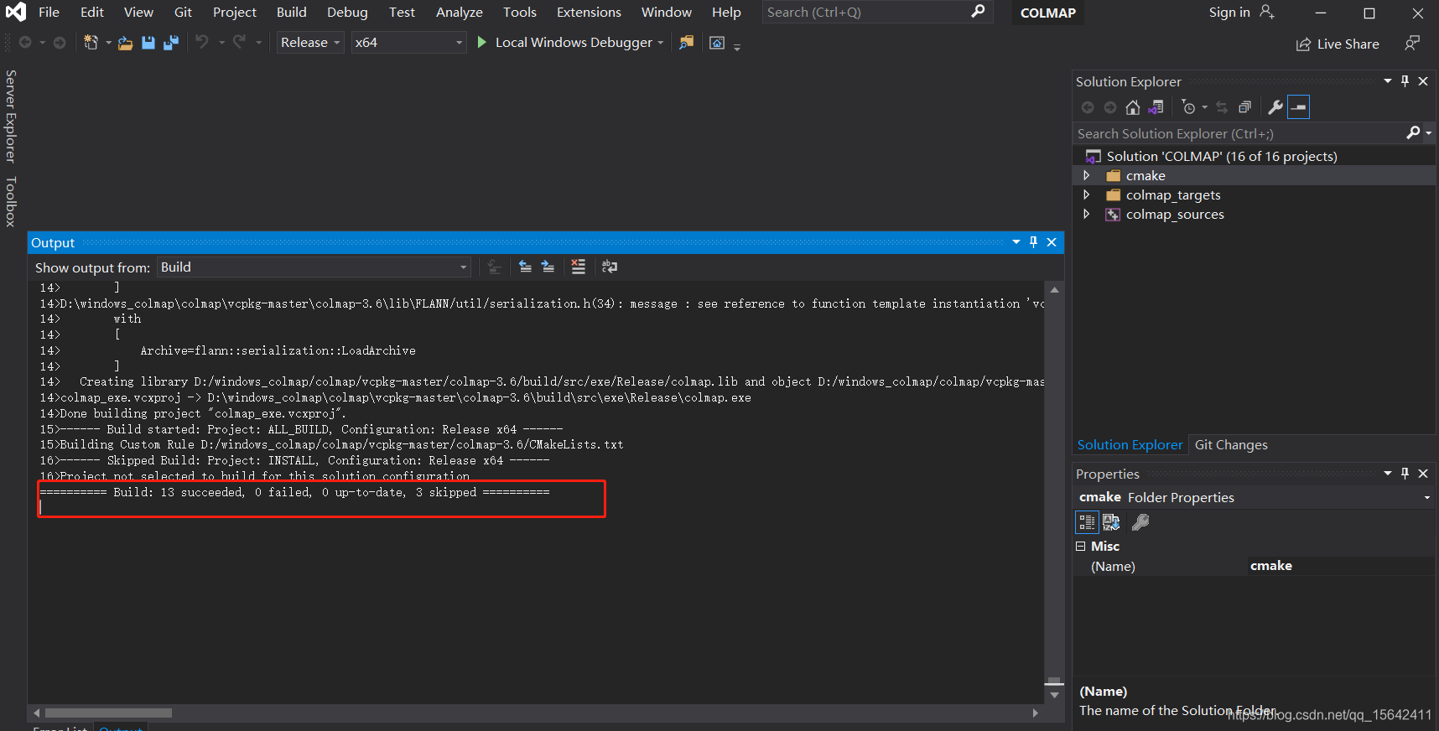Toggle Categorized view in Properties panel
The height and width of the screenshot is (731, 1439).
point(1087,522)
